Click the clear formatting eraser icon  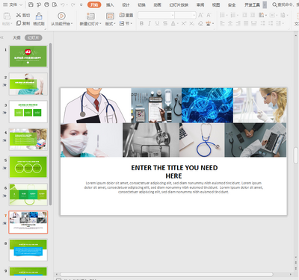point(200,23)
